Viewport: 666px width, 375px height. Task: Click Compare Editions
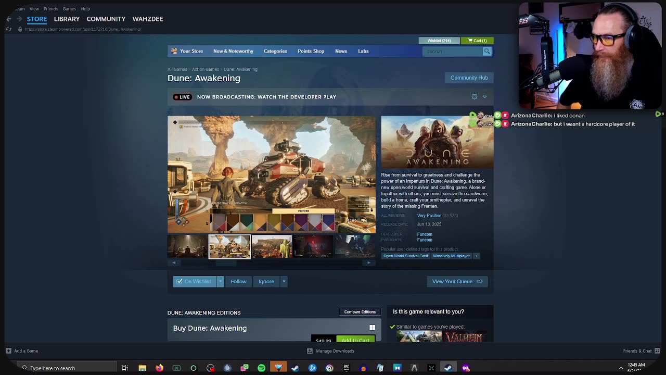coord(360,312)
